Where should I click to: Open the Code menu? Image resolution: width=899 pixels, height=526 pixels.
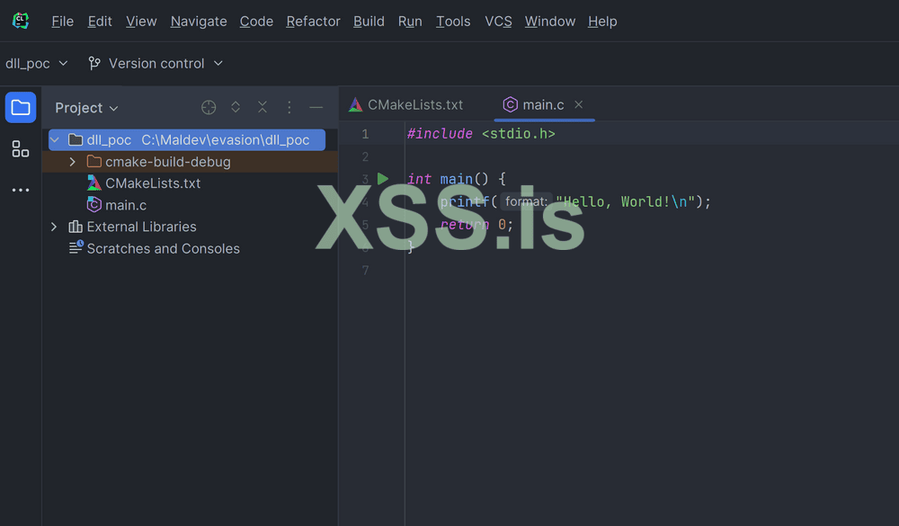click(x=256, y=22)
